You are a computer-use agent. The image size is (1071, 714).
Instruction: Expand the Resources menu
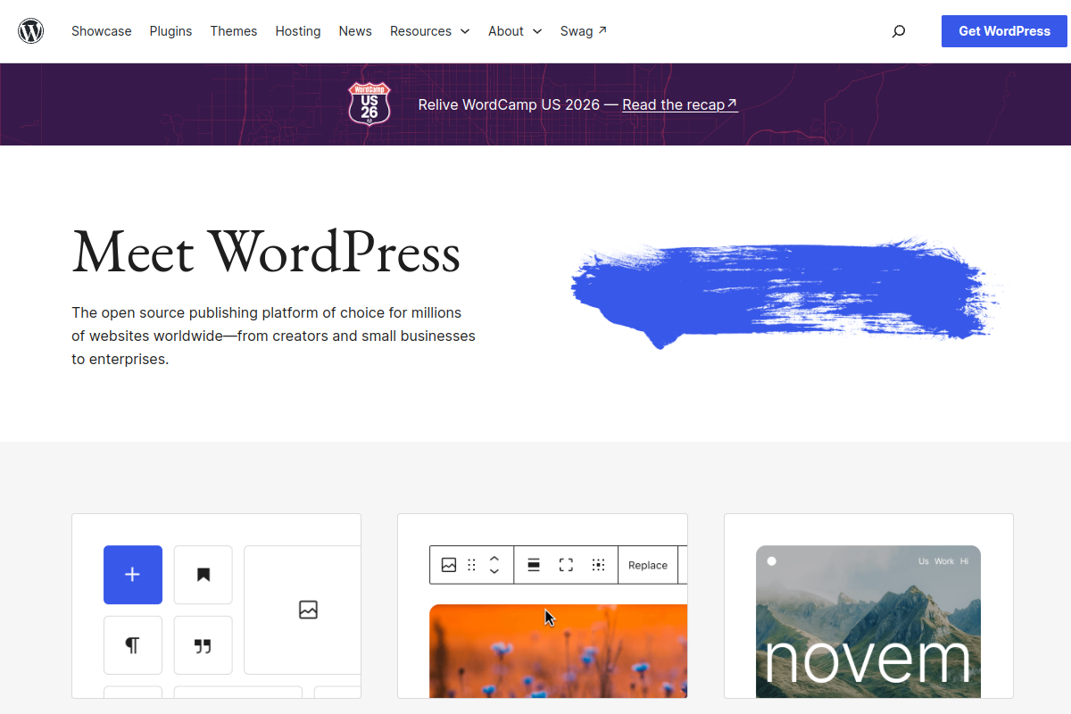click(430, 31)
